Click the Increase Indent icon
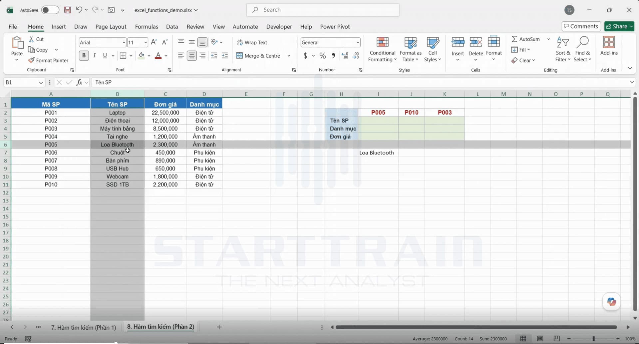Screen dimensions: 639x344 pos(225,56)
